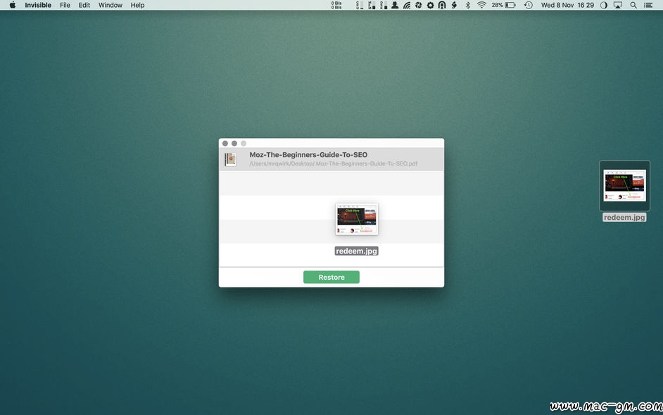The height and width of the screenshot is (415, 663).
Task: Click the lightning-bolt style menu bar icon
Action: tap(454, 5)
